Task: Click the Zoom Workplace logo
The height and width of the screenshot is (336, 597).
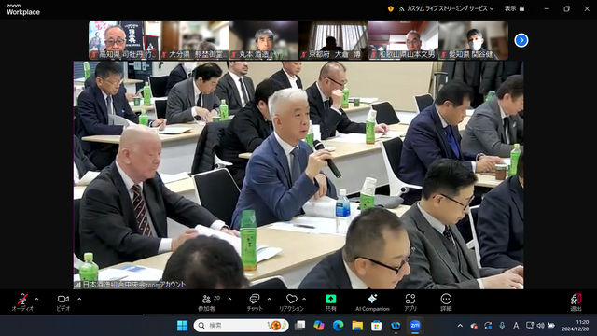Action: [x=23, y=9]
